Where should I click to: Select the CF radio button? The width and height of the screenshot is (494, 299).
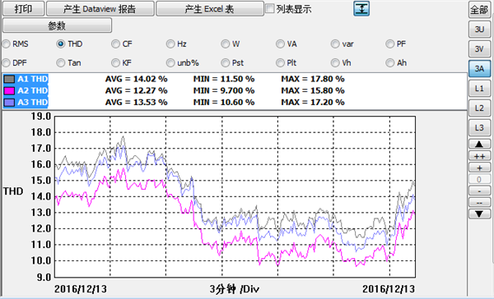coord(115,44)
